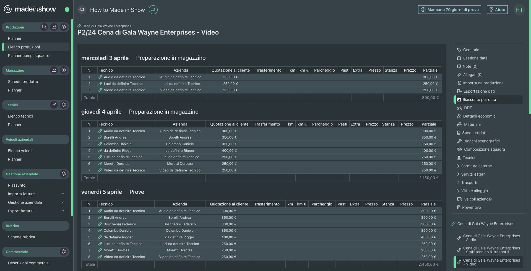
Task: Open the HT user avatar menu
Action: coord(519,10)
